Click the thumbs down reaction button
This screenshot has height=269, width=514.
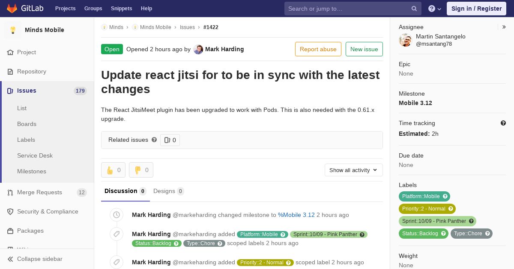click(141, 170)
